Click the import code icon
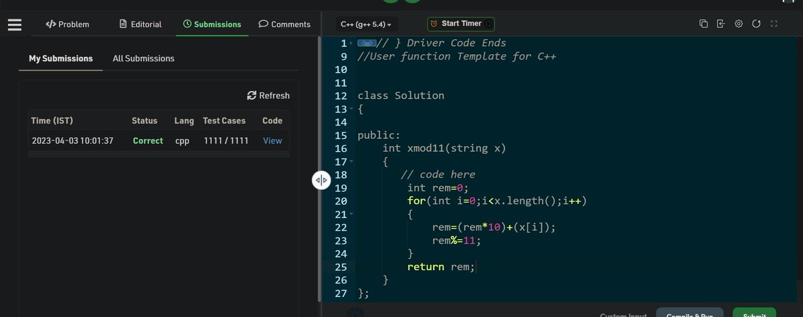 coord(721,24)
